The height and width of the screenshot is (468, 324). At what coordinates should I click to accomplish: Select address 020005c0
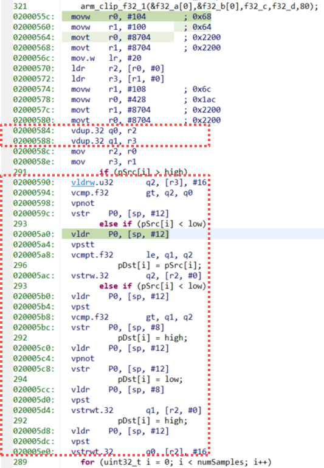coord(33,348)
